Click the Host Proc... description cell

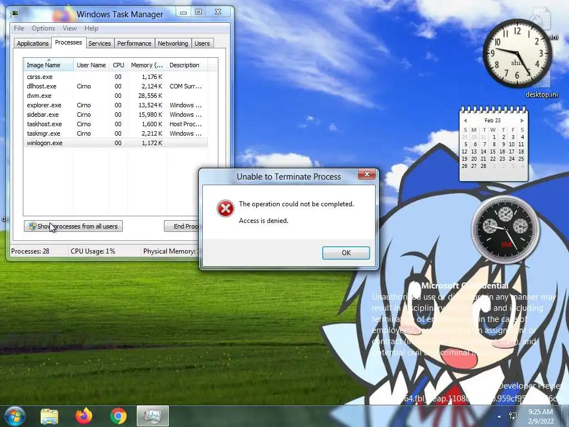[186, 124]
